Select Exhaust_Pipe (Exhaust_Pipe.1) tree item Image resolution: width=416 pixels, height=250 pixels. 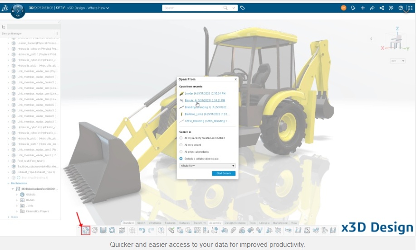tap(36, 172)
